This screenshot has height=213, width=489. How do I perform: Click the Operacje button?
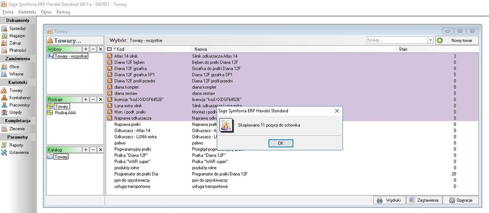pyautogui.click(x=461, y=200)
